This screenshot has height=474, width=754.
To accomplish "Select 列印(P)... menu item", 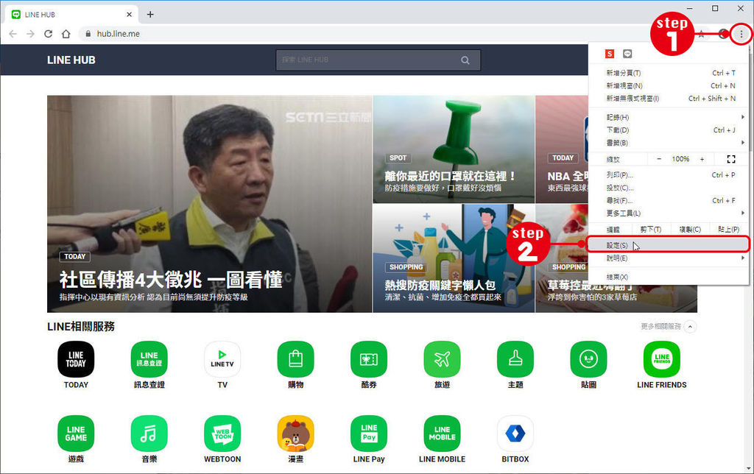I will point(668,175).
